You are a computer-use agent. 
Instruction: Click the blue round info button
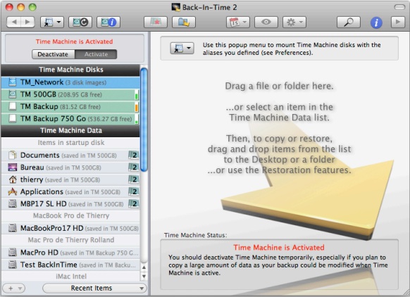376,23
